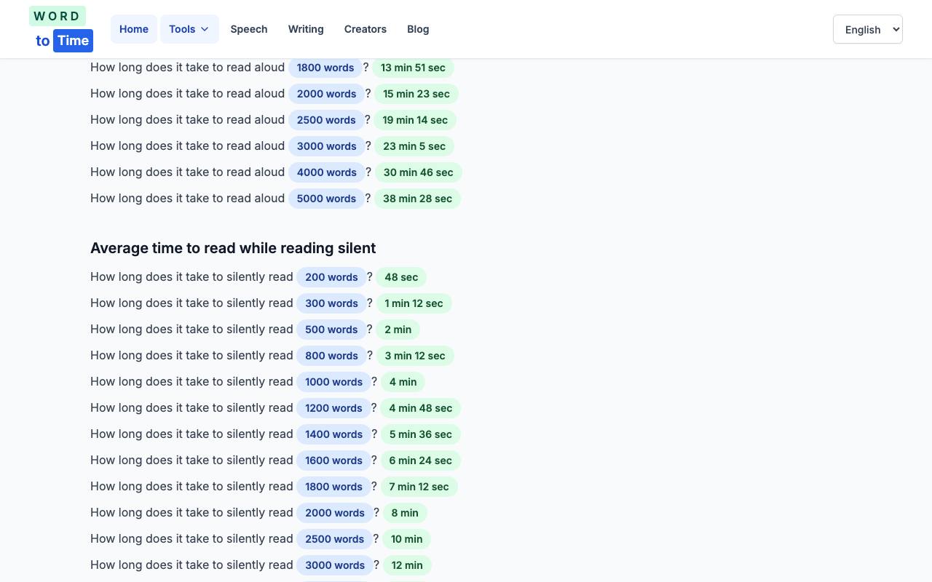Navigate to Creators page
The width and height of the screenshot is (932, 582).
pos(366,29)
